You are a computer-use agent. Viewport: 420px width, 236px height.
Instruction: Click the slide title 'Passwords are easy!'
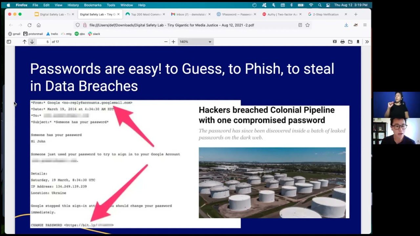(96, 69)
